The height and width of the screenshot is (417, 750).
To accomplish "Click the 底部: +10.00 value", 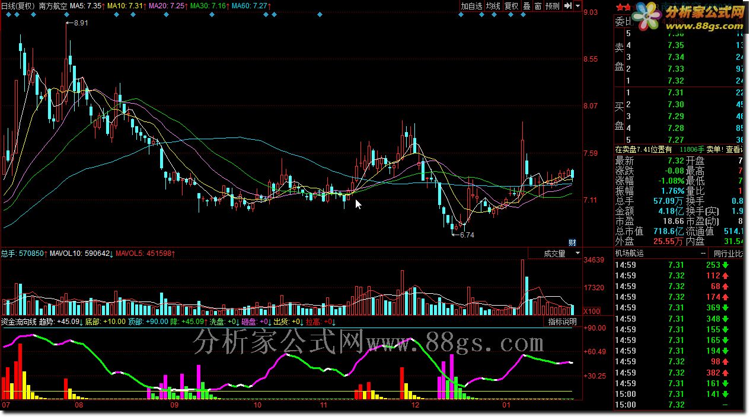I will 105,322.
